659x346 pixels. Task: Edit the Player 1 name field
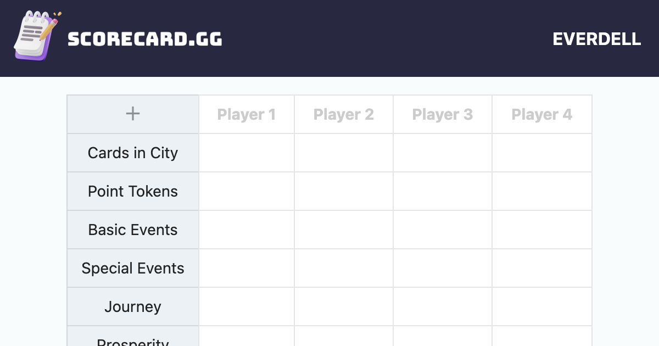point(247,115)
